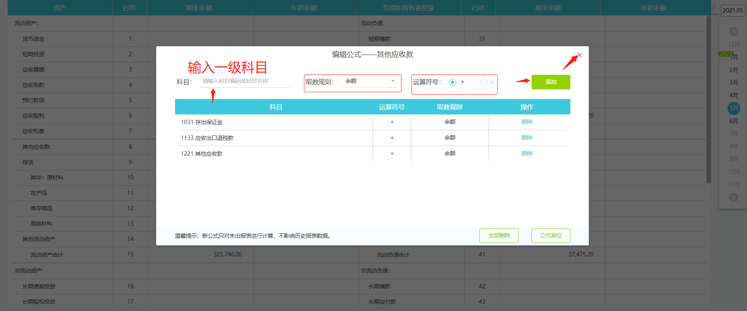This screenshot has width=747, height=311.
Task: Click the up arrow in month selector
Action: tap(734, 32)
